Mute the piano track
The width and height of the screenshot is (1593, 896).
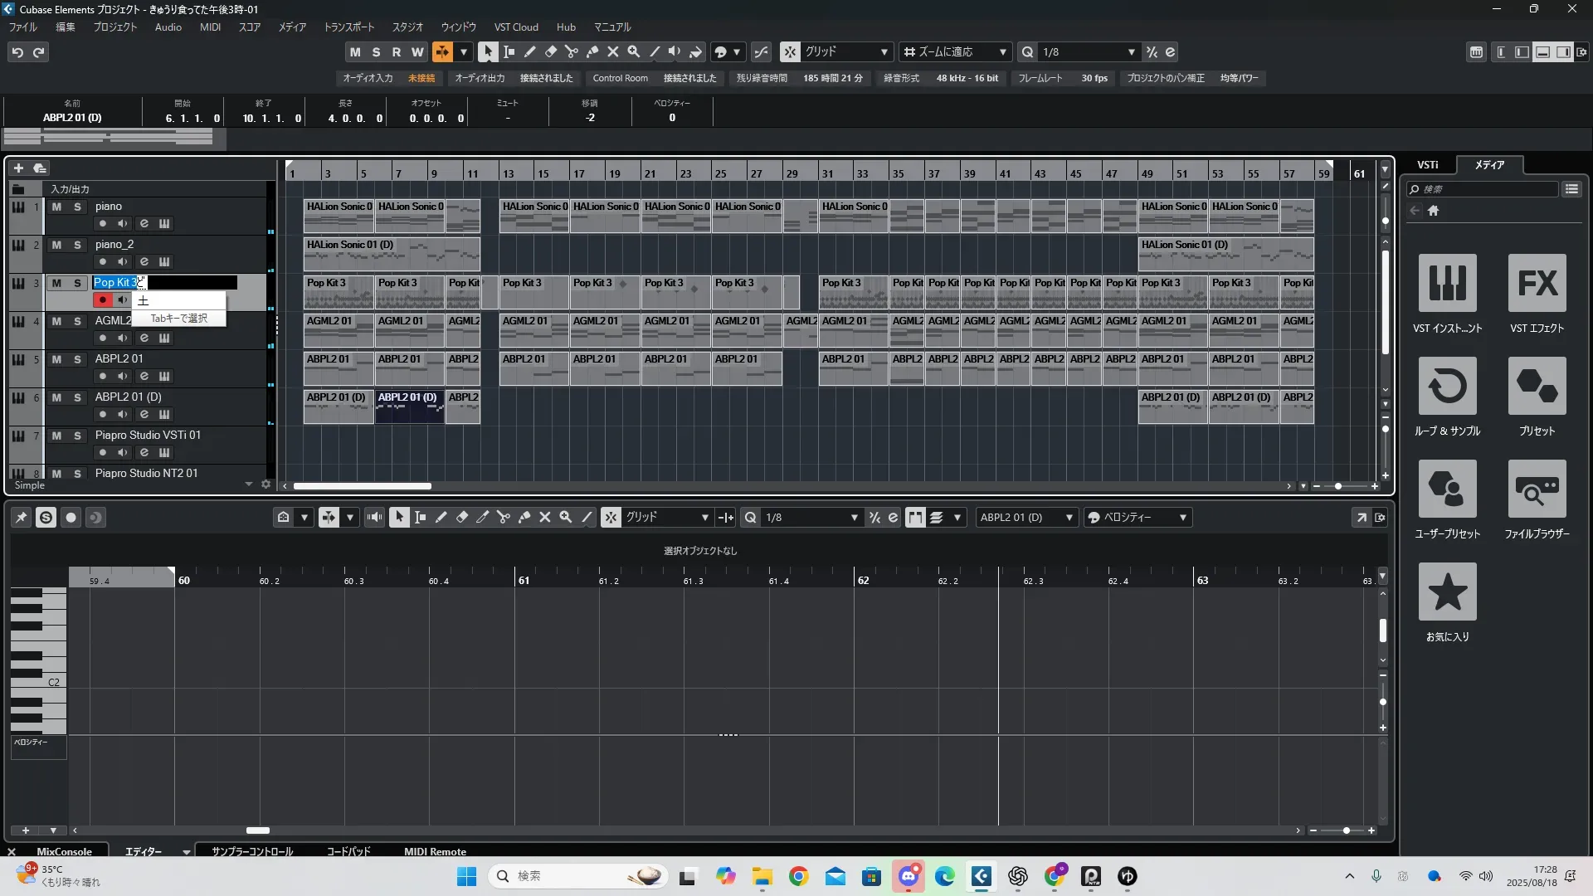click(x=56, y=207)
